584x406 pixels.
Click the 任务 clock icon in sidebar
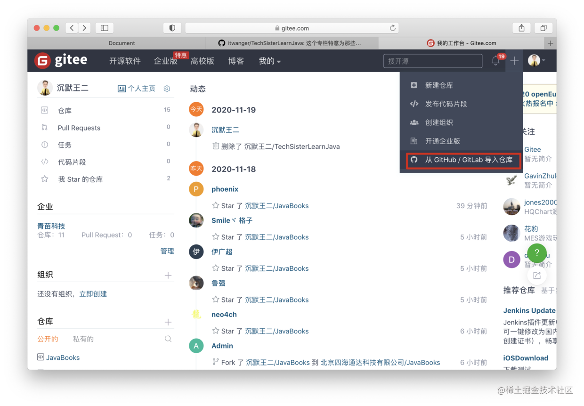44,145
